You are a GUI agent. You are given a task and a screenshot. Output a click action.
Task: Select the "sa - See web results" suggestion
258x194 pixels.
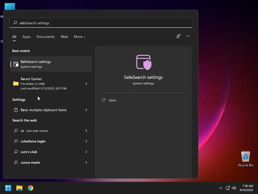tap(51, 131)
